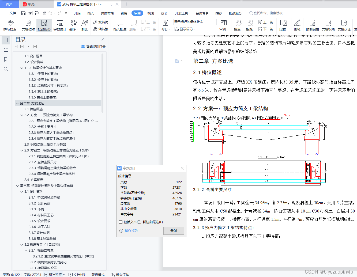The width and height of the screenshot is (357, 277).
Task: Open the 插入 ribbon tab
Action: point(91,13)
